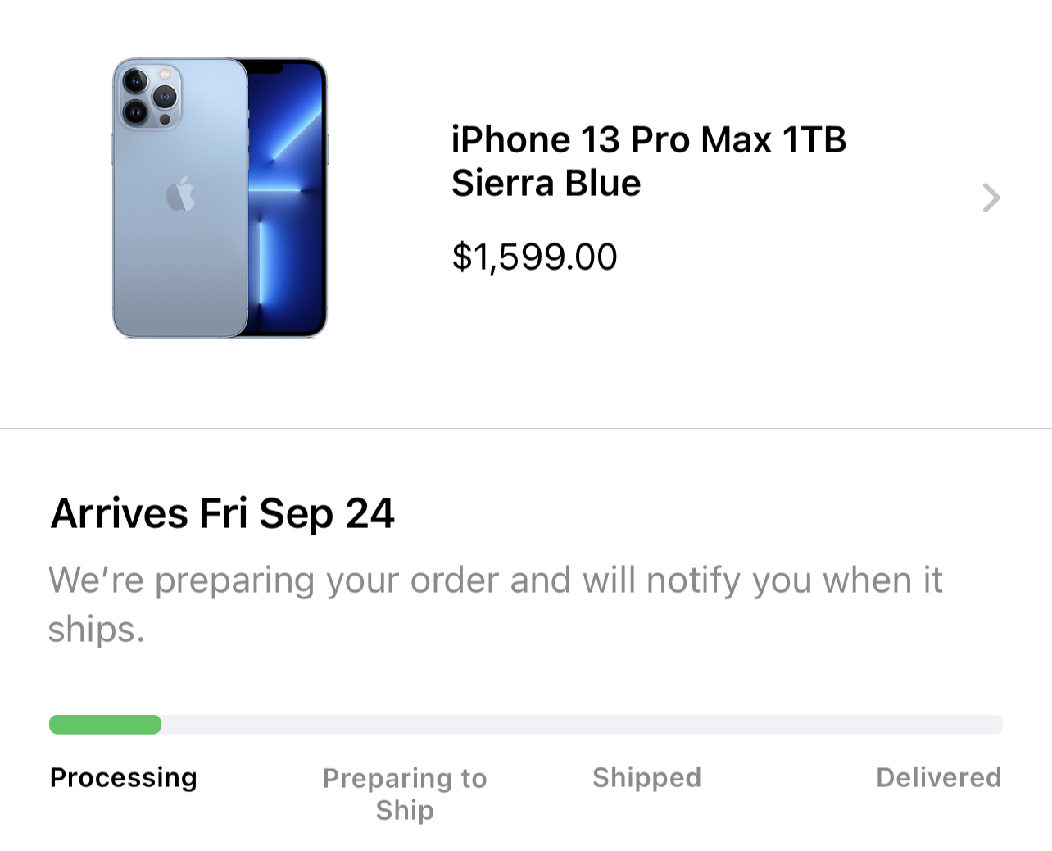The width and height of the screenshot is (1052, 851).
Task: Click the horizontal divider below the product row
Action: [x=526, y=428]
